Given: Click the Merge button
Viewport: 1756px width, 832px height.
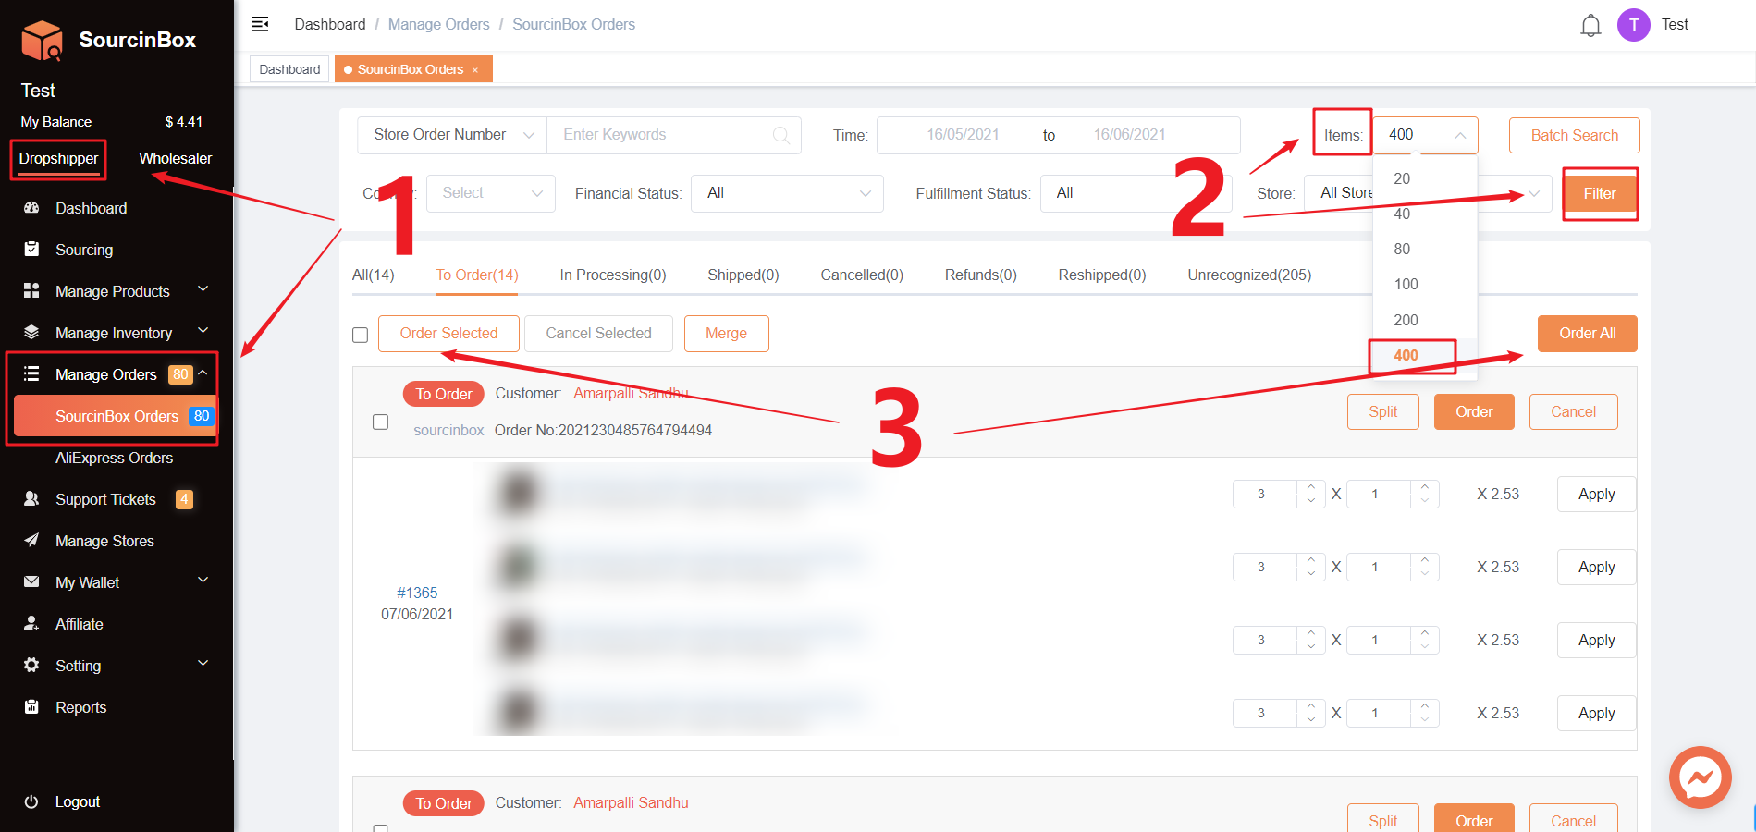Looking at the screenshot, I should (726, 333).
